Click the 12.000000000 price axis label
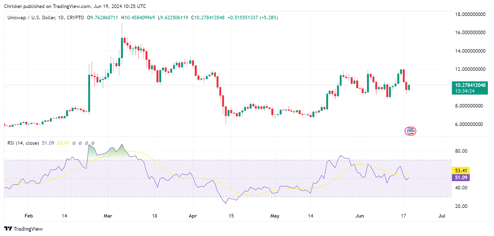 pyautogui.click(x=470, y=69)
